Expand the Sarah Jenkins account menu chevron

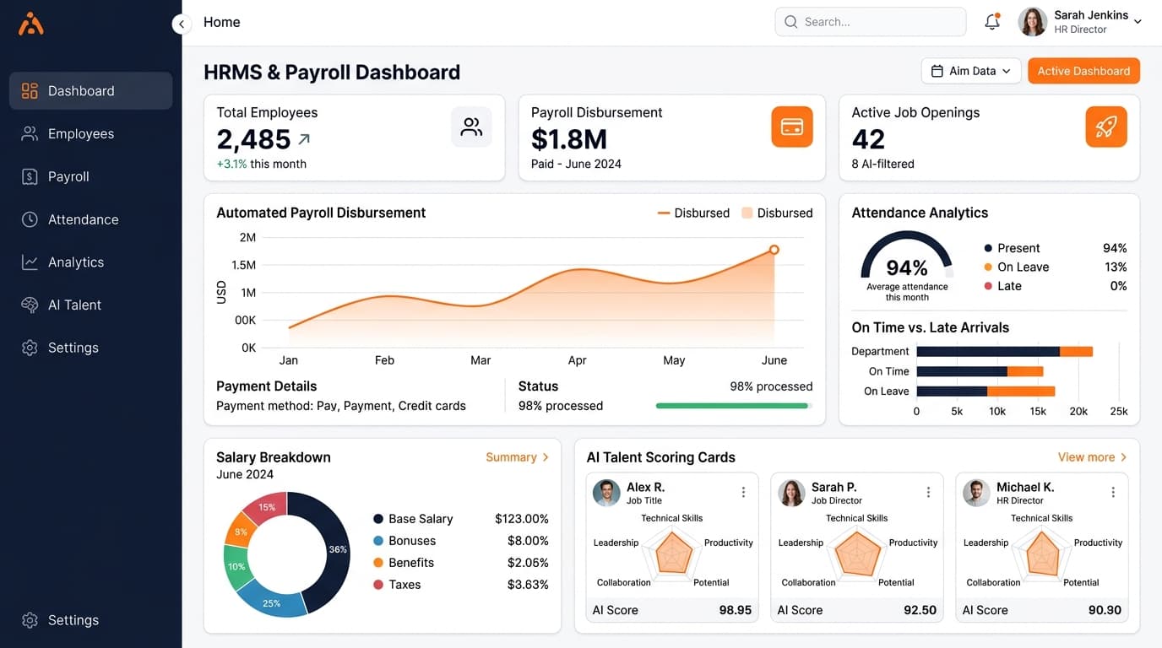pyautogui.click(x=1138, y=22)
